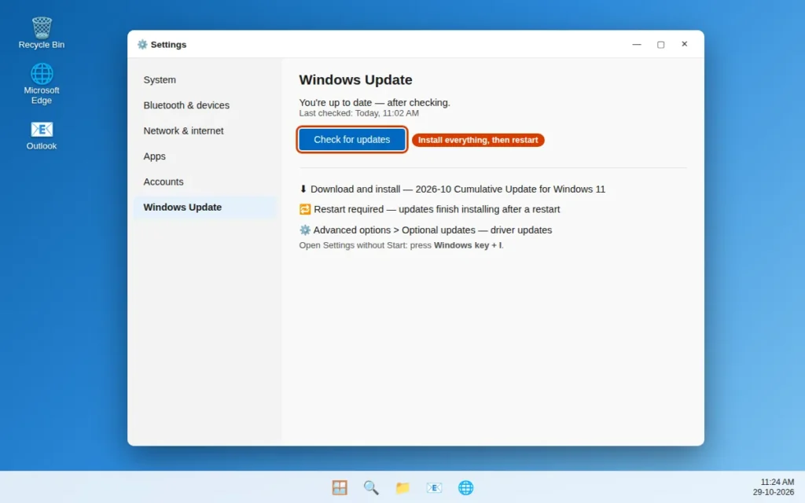
Task: Click Download and install Cumulative Update
Action: [x=452, y=189]
